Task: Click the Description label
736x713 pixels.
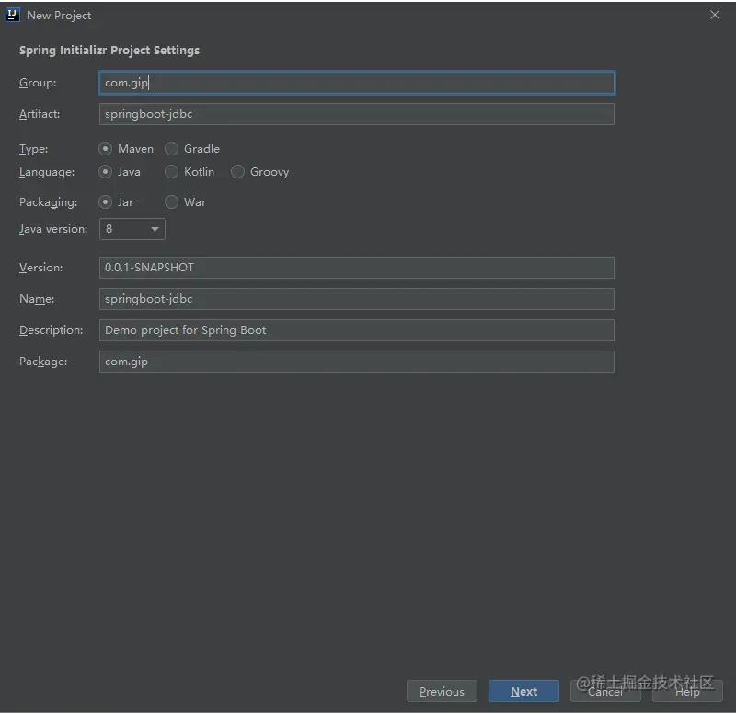Action: pyautogui.click(x=52, y=330)
